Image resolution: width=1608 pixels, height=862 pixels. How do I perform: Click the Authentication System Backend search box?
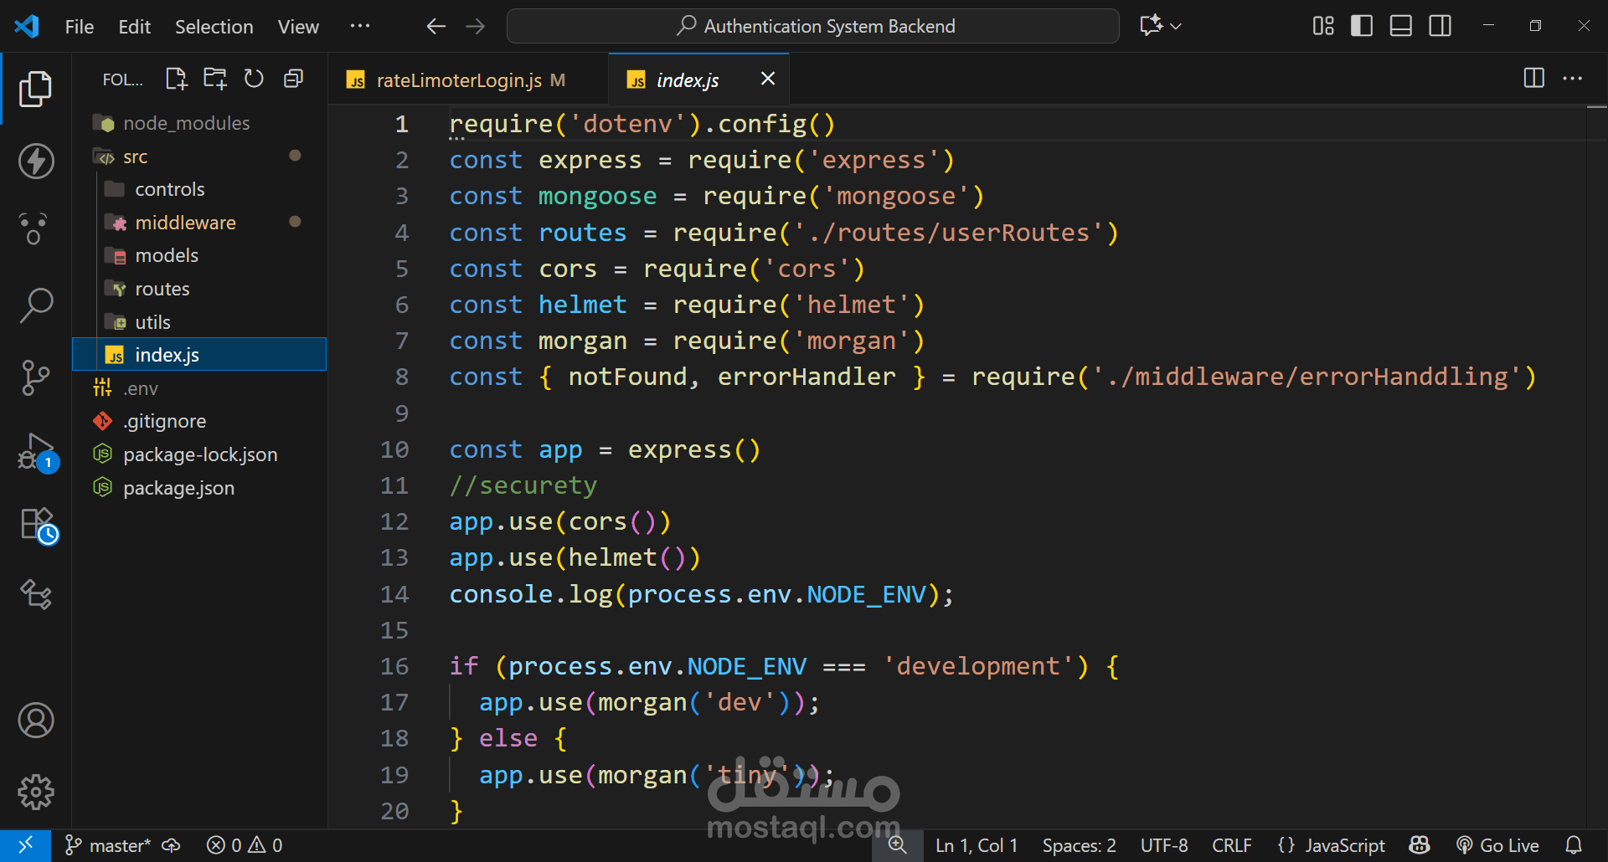pos(812,26)
